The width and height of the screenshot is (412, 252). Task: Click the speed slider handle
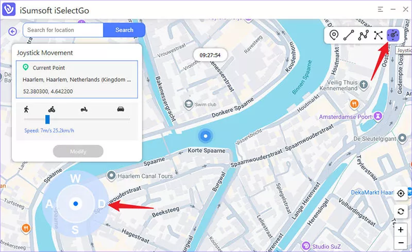pyautogui.click(x=47, y=119)
